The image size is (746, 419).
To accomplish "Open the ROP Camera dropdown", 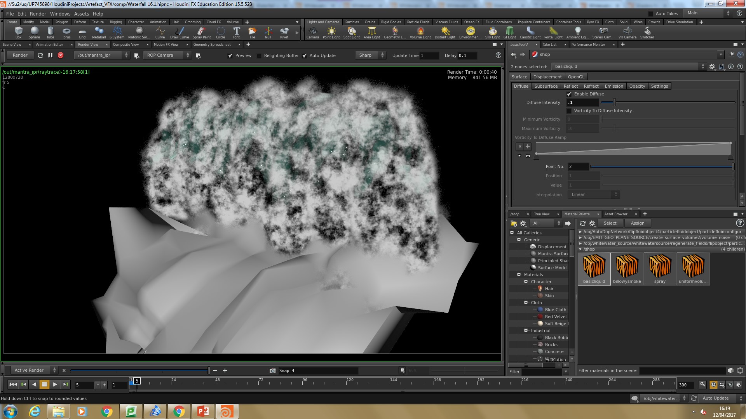I will pyautogui.click(x=167, y=55).
